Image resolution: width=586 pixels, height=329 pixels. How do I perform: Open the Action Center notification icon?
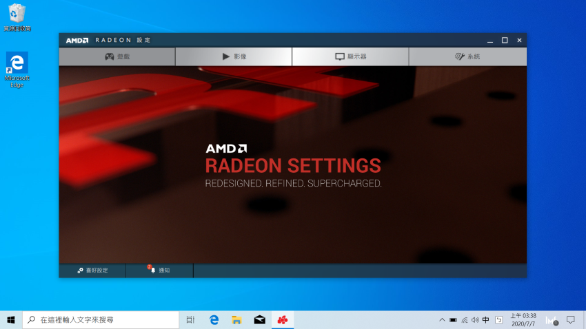570,319
